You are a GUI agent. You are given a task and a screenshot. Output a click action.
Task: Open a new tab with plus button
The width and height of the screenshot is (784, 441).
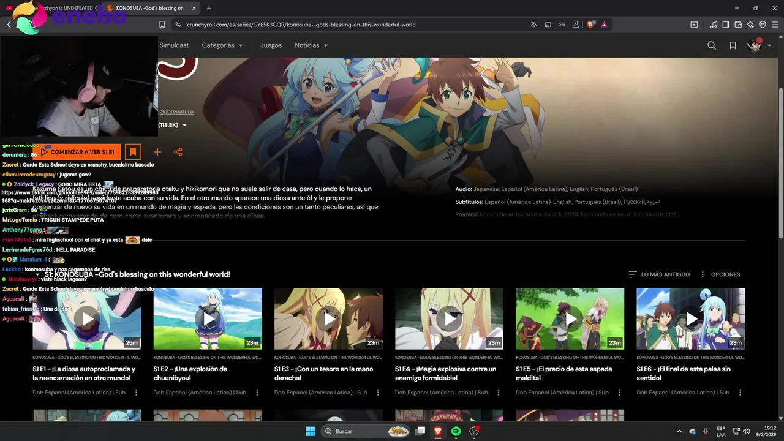pos(209,8)
